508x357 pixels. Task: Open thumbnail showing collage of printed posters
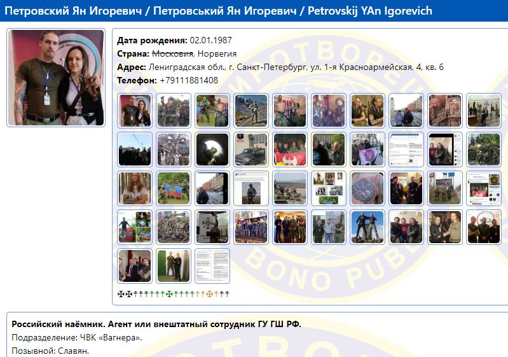(x=445, y=111)
